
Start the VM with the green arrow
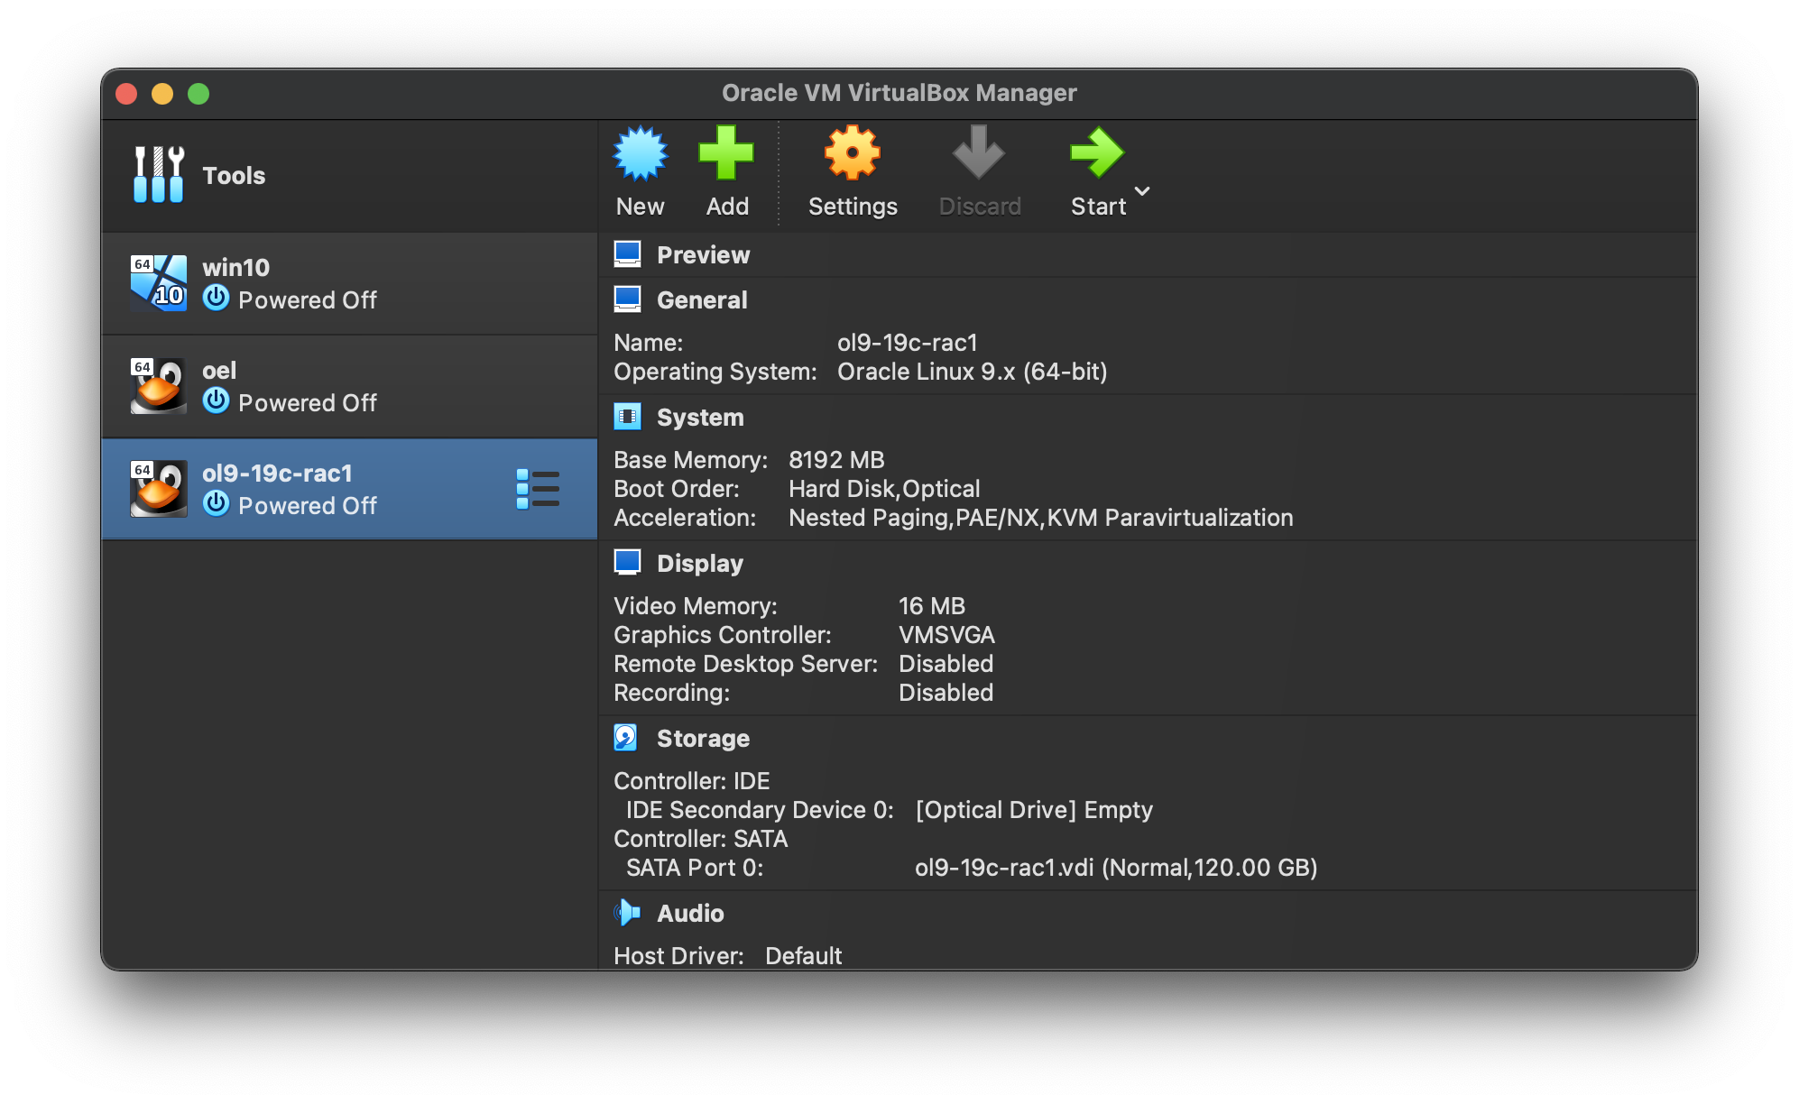click(1097, 154)
